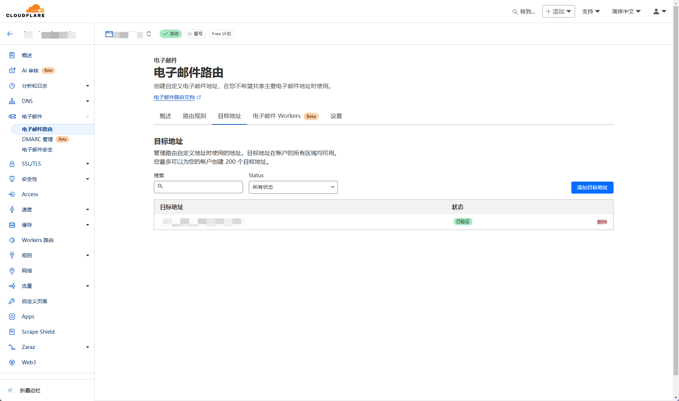Open the Status 所有状态 dropdown
The image size is (679, 401).
[293, 187]
